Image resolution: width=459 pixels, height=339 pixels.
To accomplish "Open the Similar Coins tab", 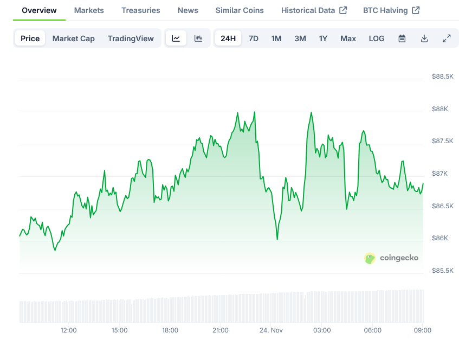I will pyautogui.click(x=240, y=10).
